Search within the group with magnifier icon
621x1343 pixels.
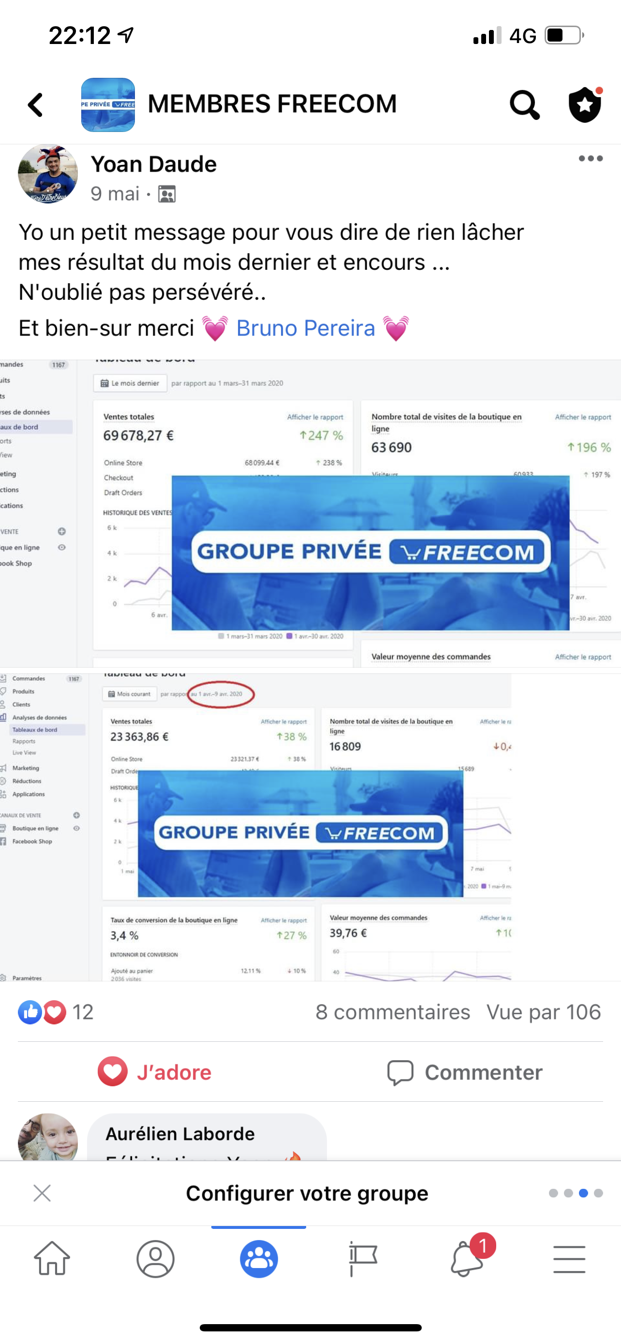click(x=524, y=105)
